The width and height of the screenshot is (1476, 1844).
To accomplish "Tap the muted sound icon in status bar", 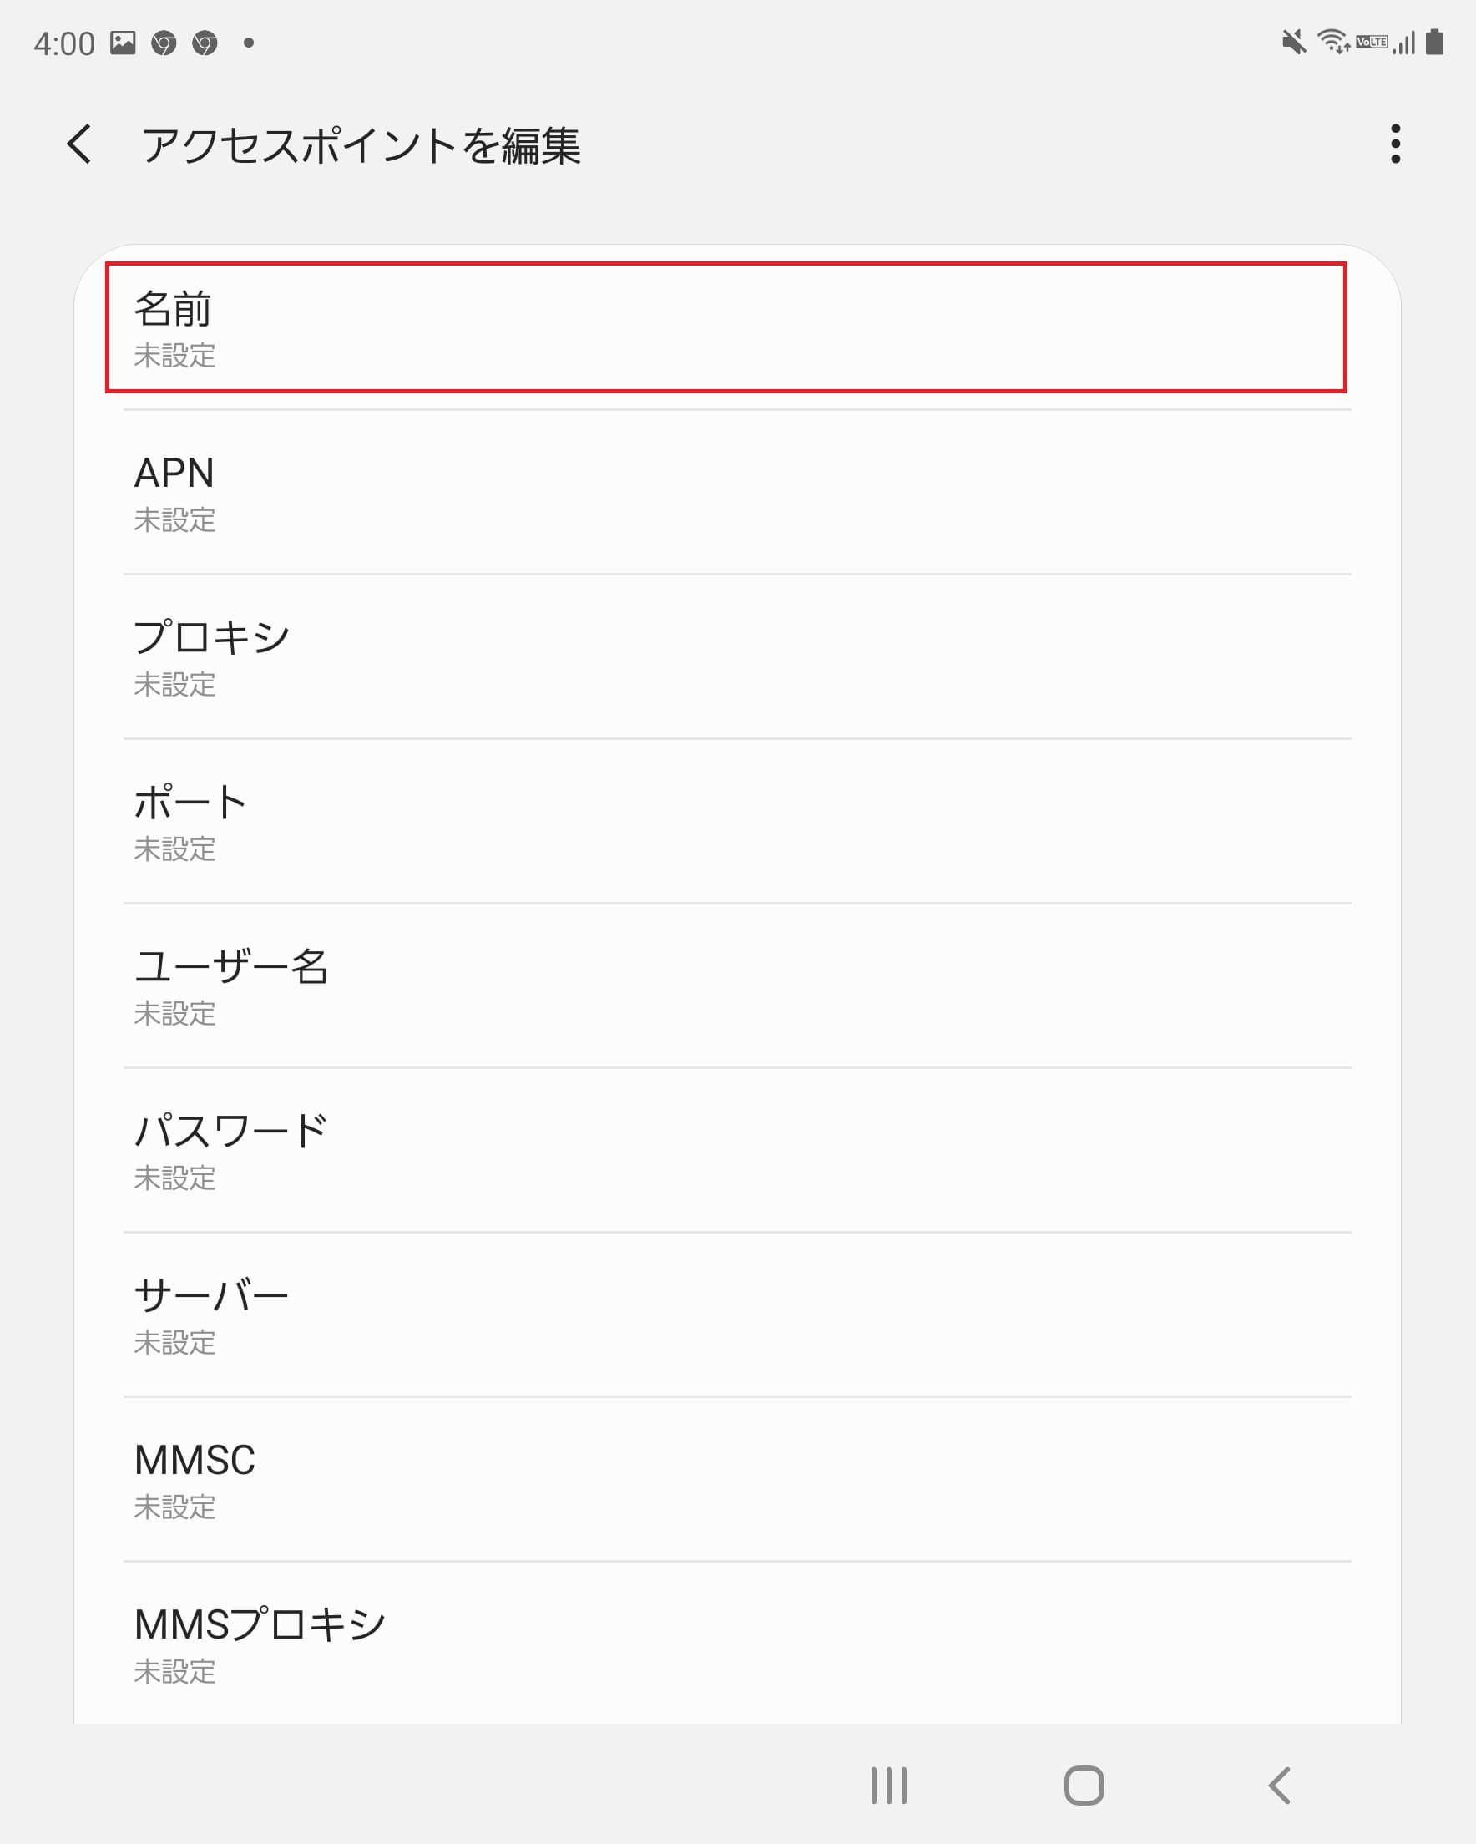I will tap(1295, 41).
